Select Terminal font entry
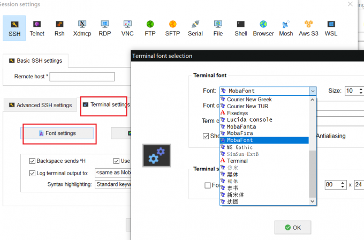364x240 pixels. 264,161
